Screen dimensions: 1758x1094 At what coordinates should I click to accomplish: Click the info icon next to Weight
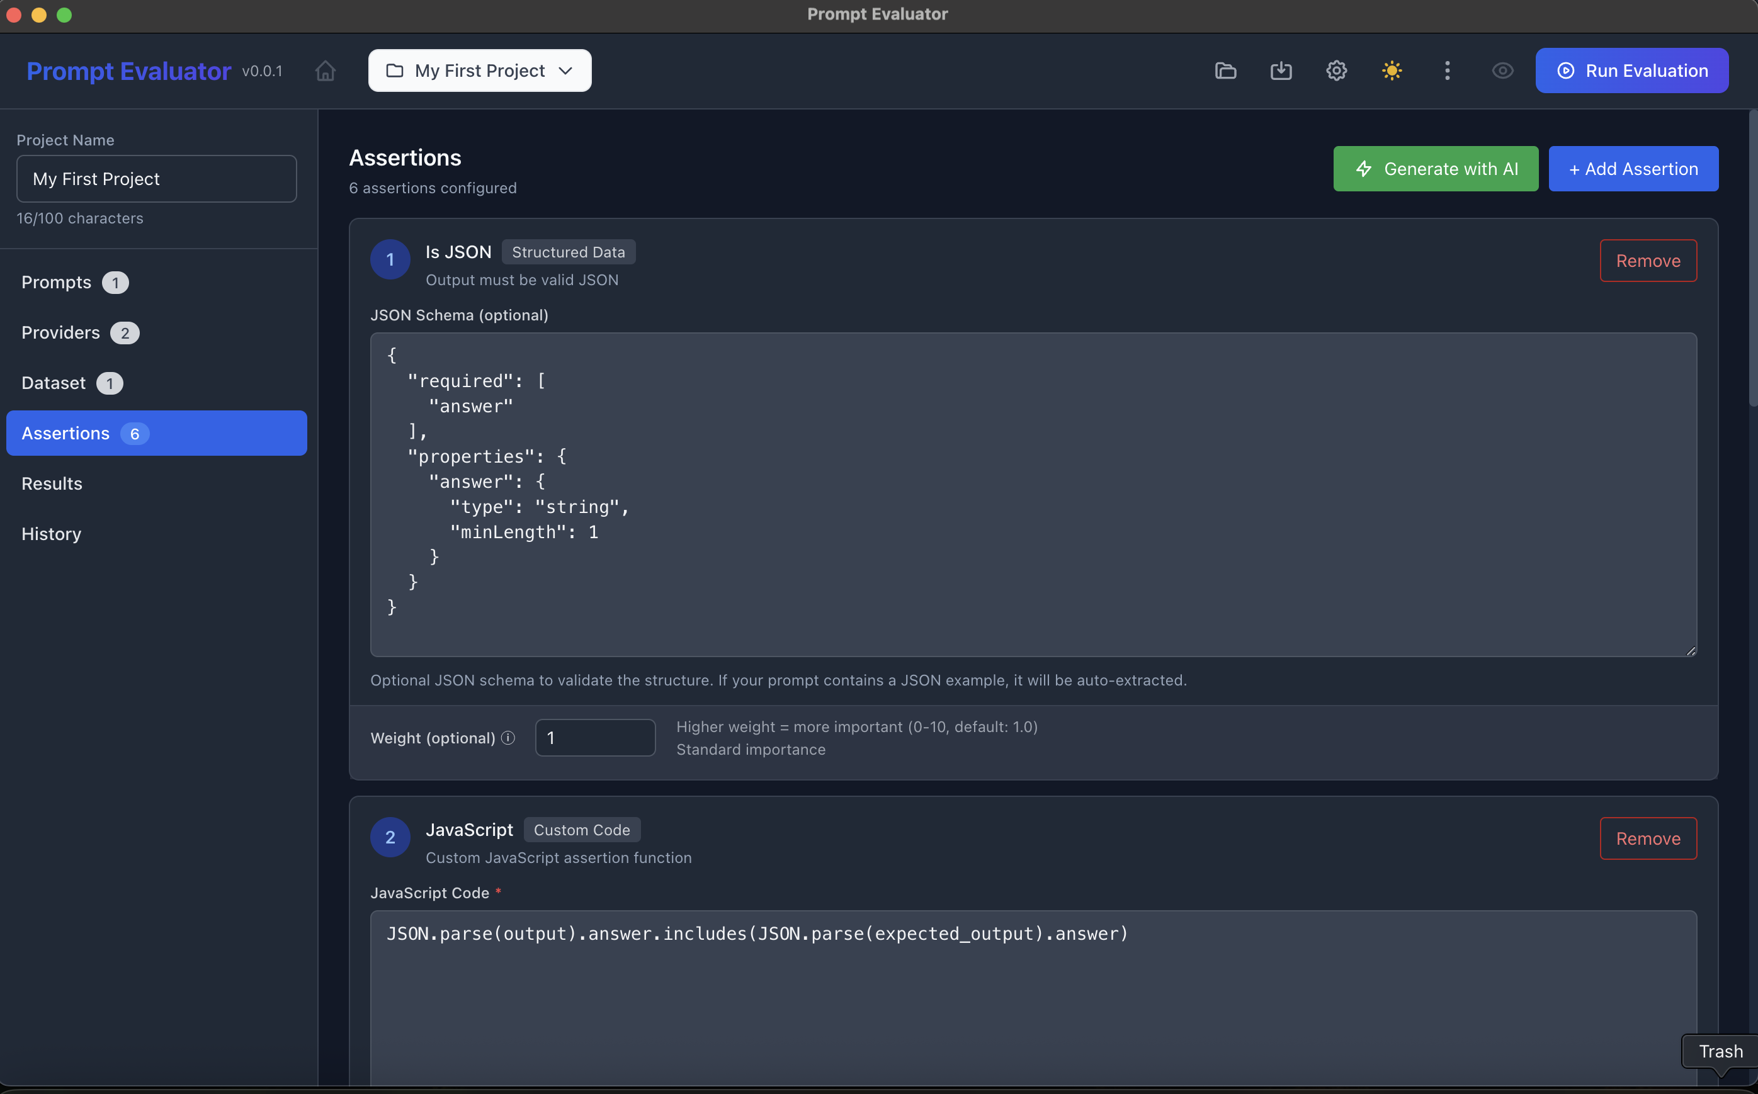pyautogui.click(x=508, y=737)
